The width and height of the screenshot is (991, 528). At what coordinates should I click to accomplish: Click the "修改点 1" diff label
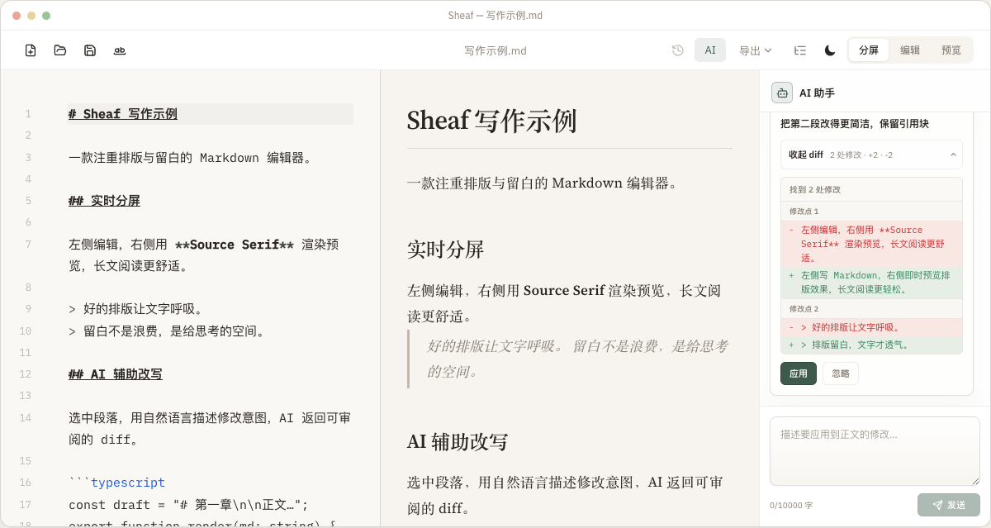click(x=804, y=212)
